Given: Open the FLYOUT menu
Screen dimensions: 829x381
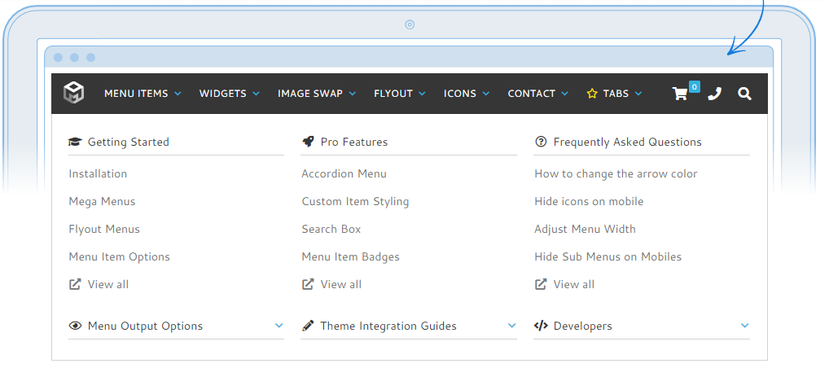Looking at the screenshot, I should [393, 94].
